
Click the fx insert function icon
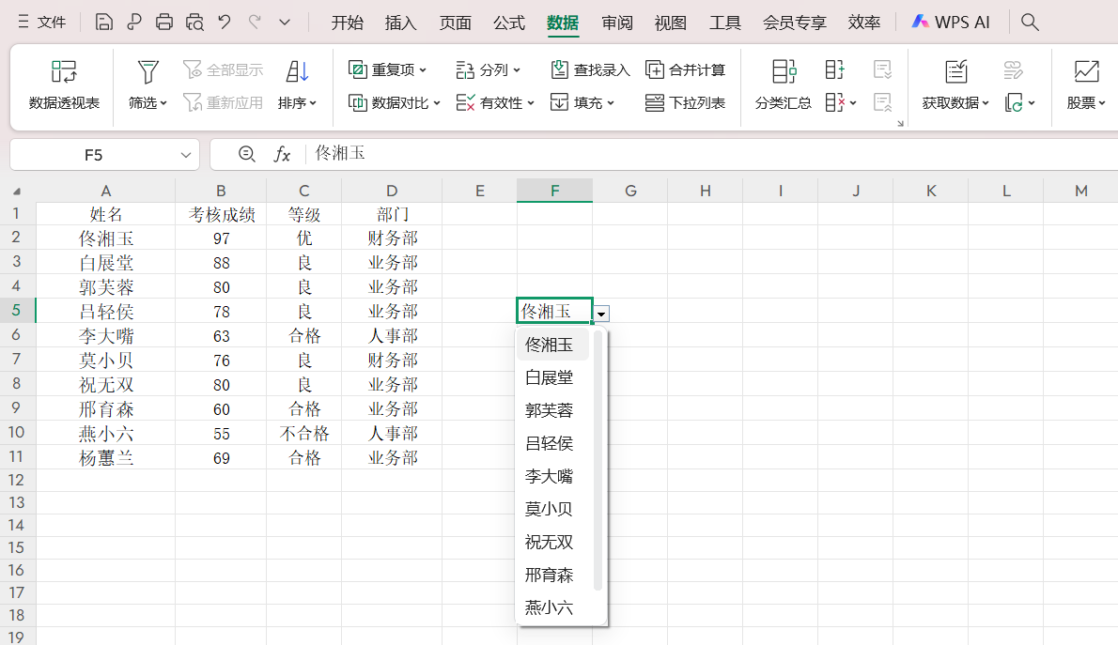tap(282, 154)
